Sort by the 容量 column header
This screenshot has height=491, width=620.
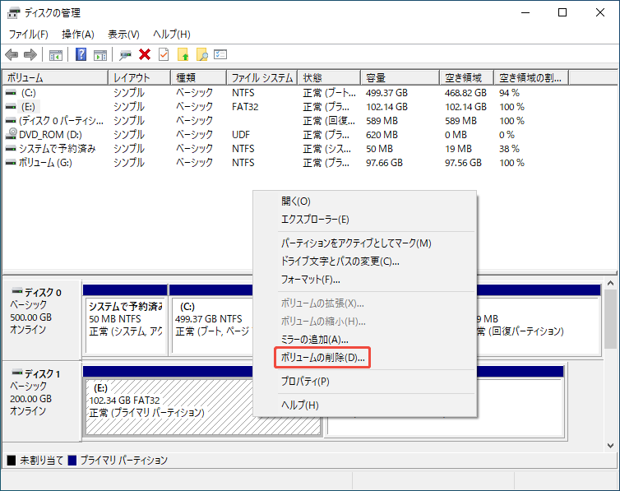400,78
